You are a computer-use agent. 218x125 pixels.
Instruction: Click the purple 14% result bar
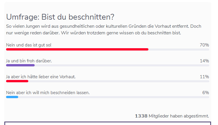pos(20,65)
